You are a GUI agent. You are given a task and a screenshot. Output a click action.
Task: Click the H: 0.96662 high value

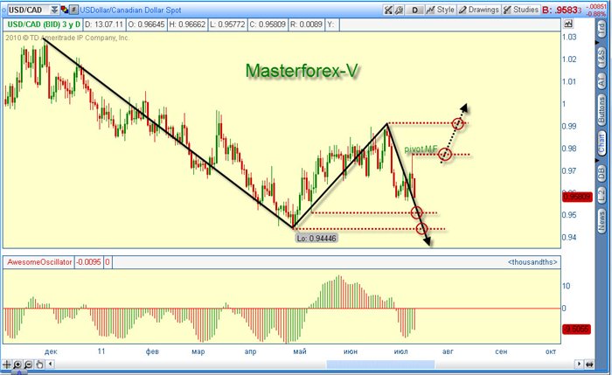pyautogui.click(x=187, y=24)
